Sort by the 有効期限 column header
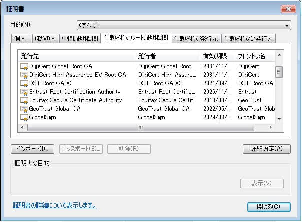The image size is (302, 222). pos(218,56)
